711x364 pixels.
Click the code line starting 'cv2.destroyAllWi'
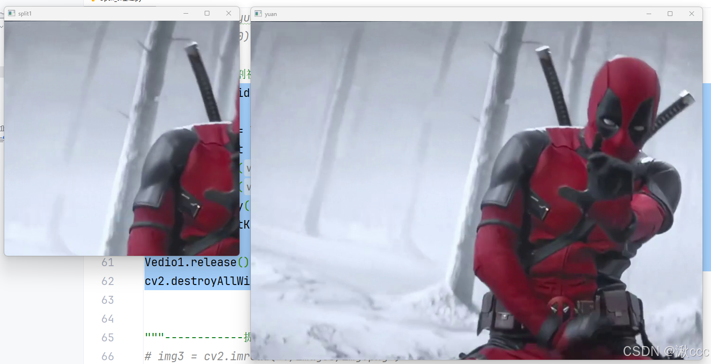(197, 281)
